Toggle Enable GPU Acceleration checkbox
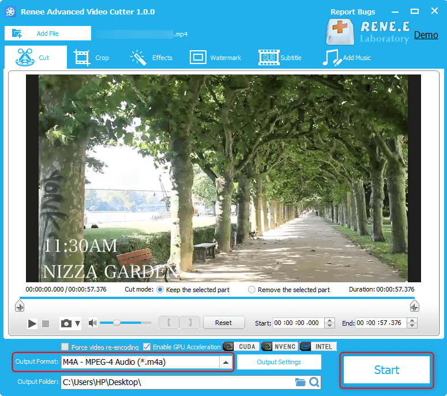This screenshot has width=447, height=396. [147, 347]
